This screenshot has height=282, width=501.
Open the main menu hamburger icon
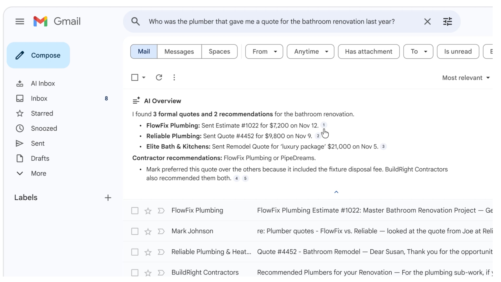tap(20, 21)
